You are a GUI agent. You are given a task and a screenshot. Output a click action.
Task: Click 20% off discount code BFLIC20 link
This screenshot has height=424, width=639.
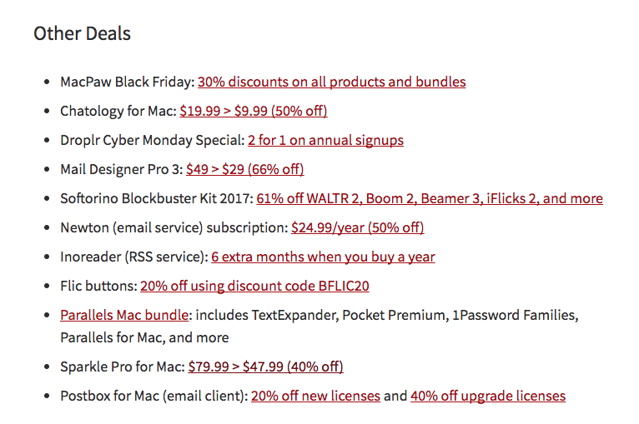coord(254,286)
